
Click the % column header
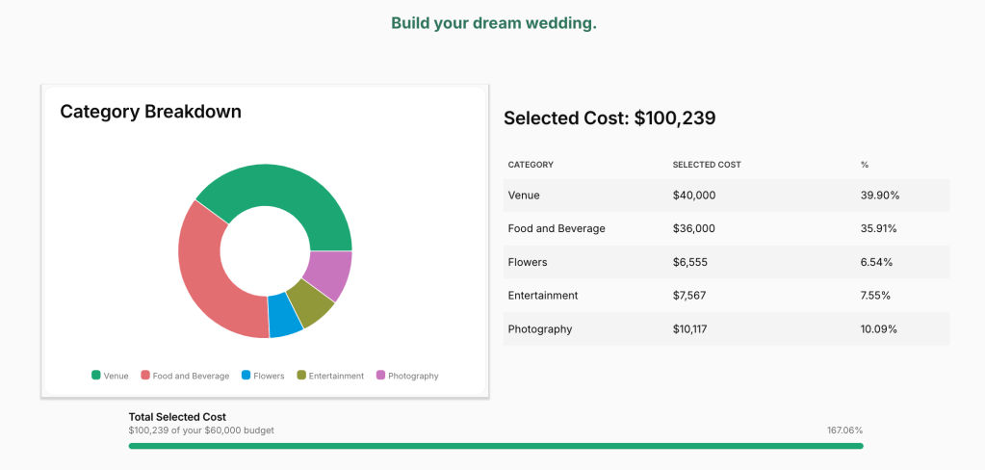point(865,165)
